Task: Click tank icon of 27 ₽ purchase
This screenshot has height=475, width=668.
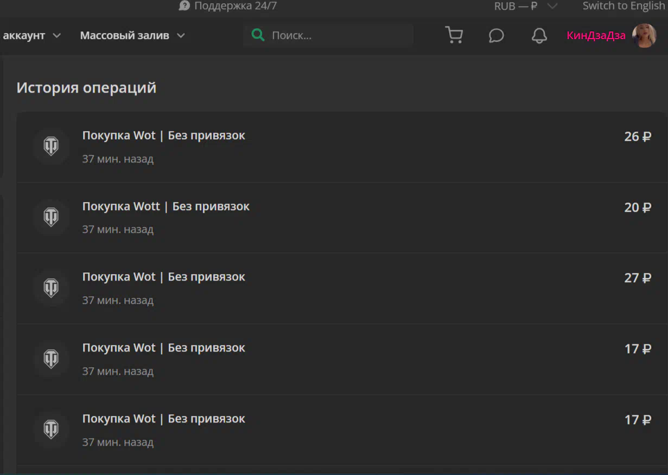Action: (x=51, y=288)
